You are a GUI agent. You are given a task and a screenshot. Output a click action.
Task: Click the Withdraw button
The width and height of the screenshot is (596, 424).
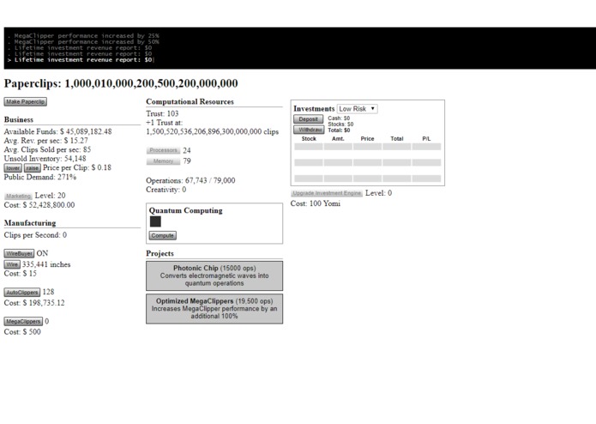tap(308, 130)
